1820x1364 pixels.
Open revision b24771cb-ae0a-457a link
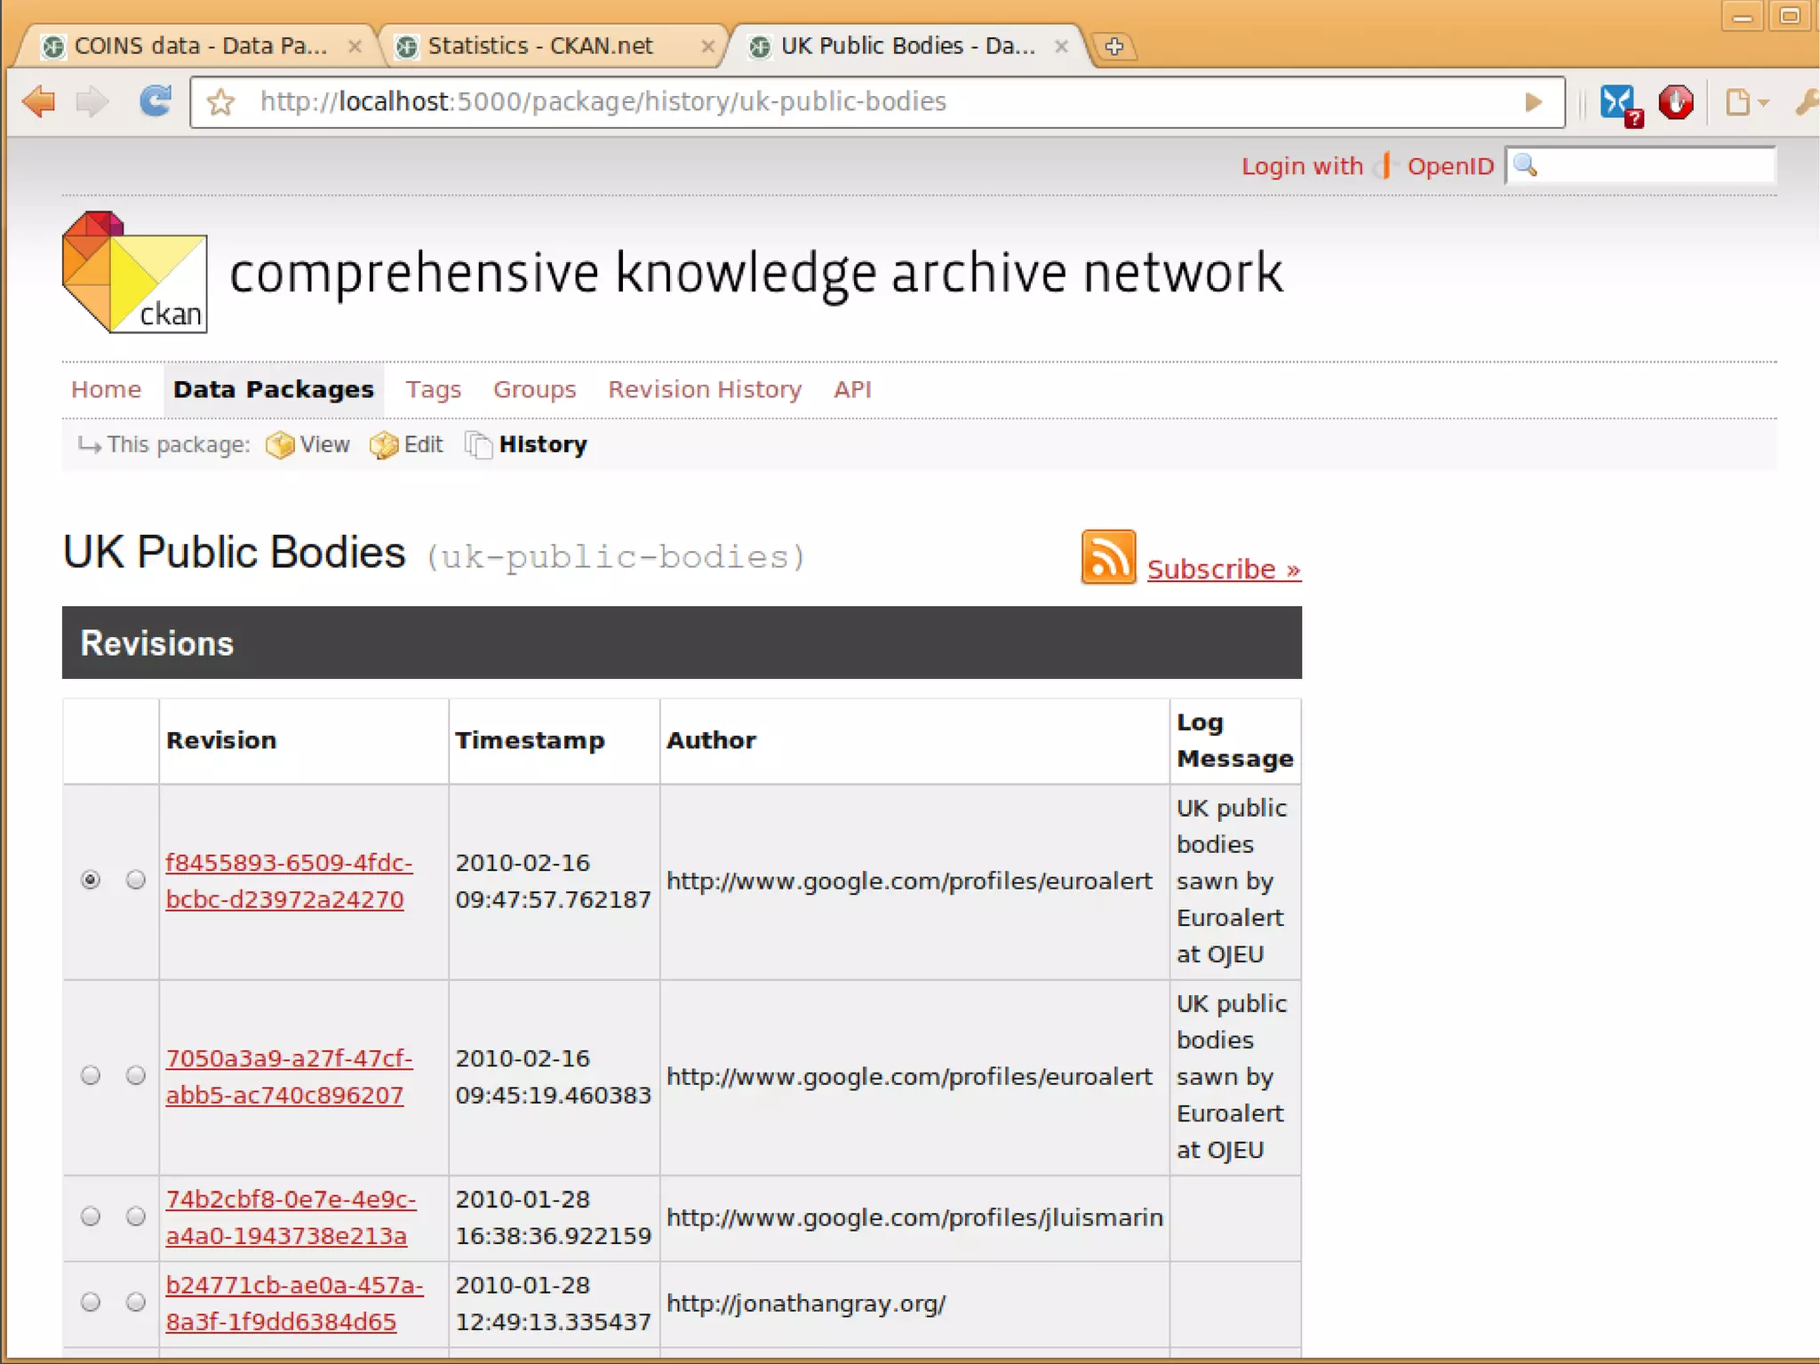click(x=294, y=1304)
